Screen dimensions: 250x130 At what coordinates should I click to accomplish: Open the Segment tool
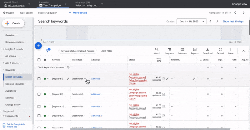point(169,51)
